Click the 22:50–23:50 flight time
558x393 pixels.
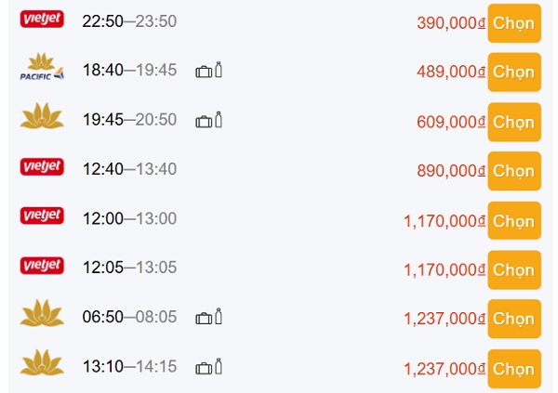pyautogui.click(x=129, y=21)
